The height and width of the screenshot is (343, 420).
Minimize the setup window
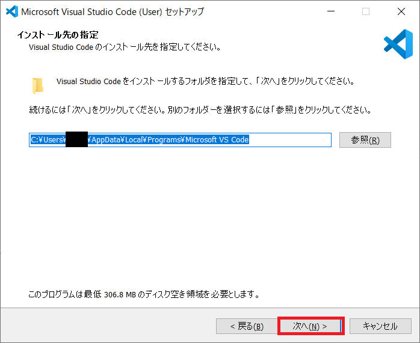pyautogui.click(x=331, y=11)
